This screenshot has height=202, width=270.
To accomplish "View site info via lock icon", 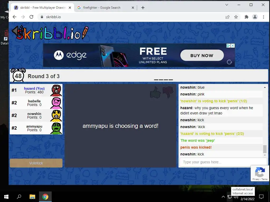I will (42, 17).
